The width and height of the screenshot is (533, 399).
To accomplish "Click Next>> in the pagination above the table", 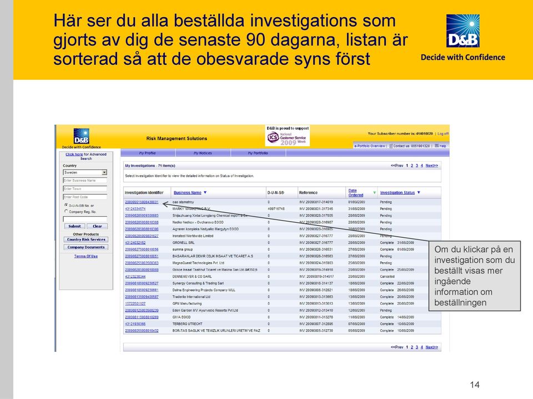I will click(x=432, y=166).
